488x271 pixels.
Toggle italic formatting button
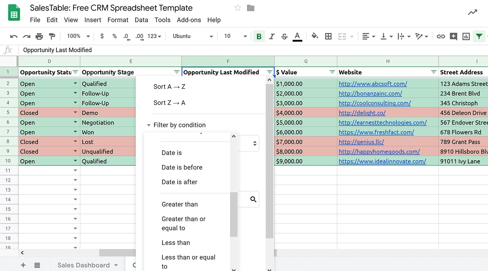[x=271, y=36]
